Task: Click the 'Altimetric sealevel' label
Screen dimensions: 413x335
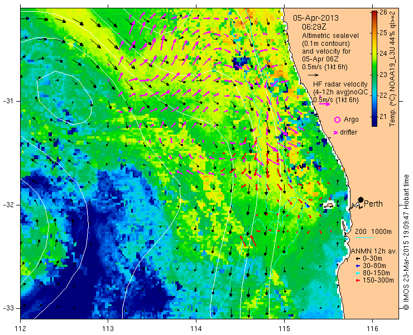Action: pos(330,35)
